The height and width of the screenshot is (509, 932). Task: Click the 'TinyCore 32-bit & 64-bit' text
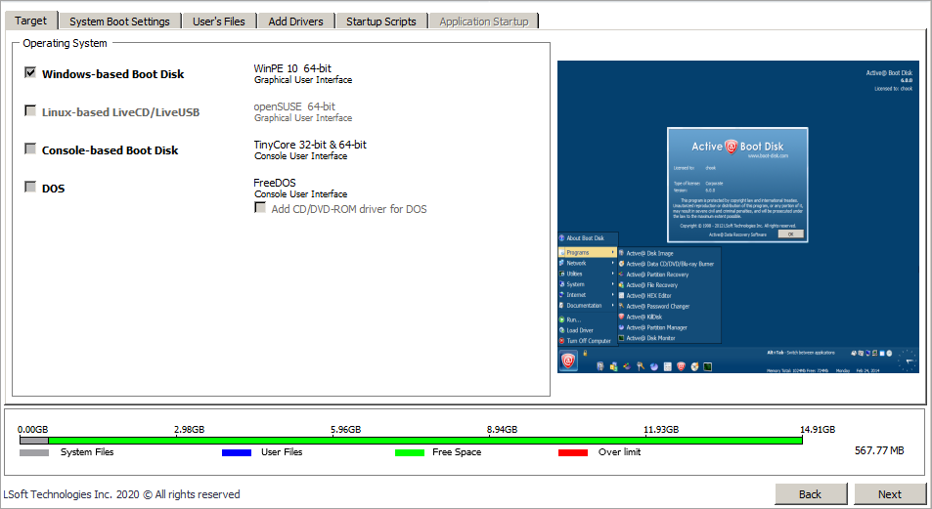pos(310,145)
